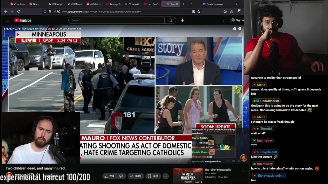Click the video info card icon

coord(234,29)
